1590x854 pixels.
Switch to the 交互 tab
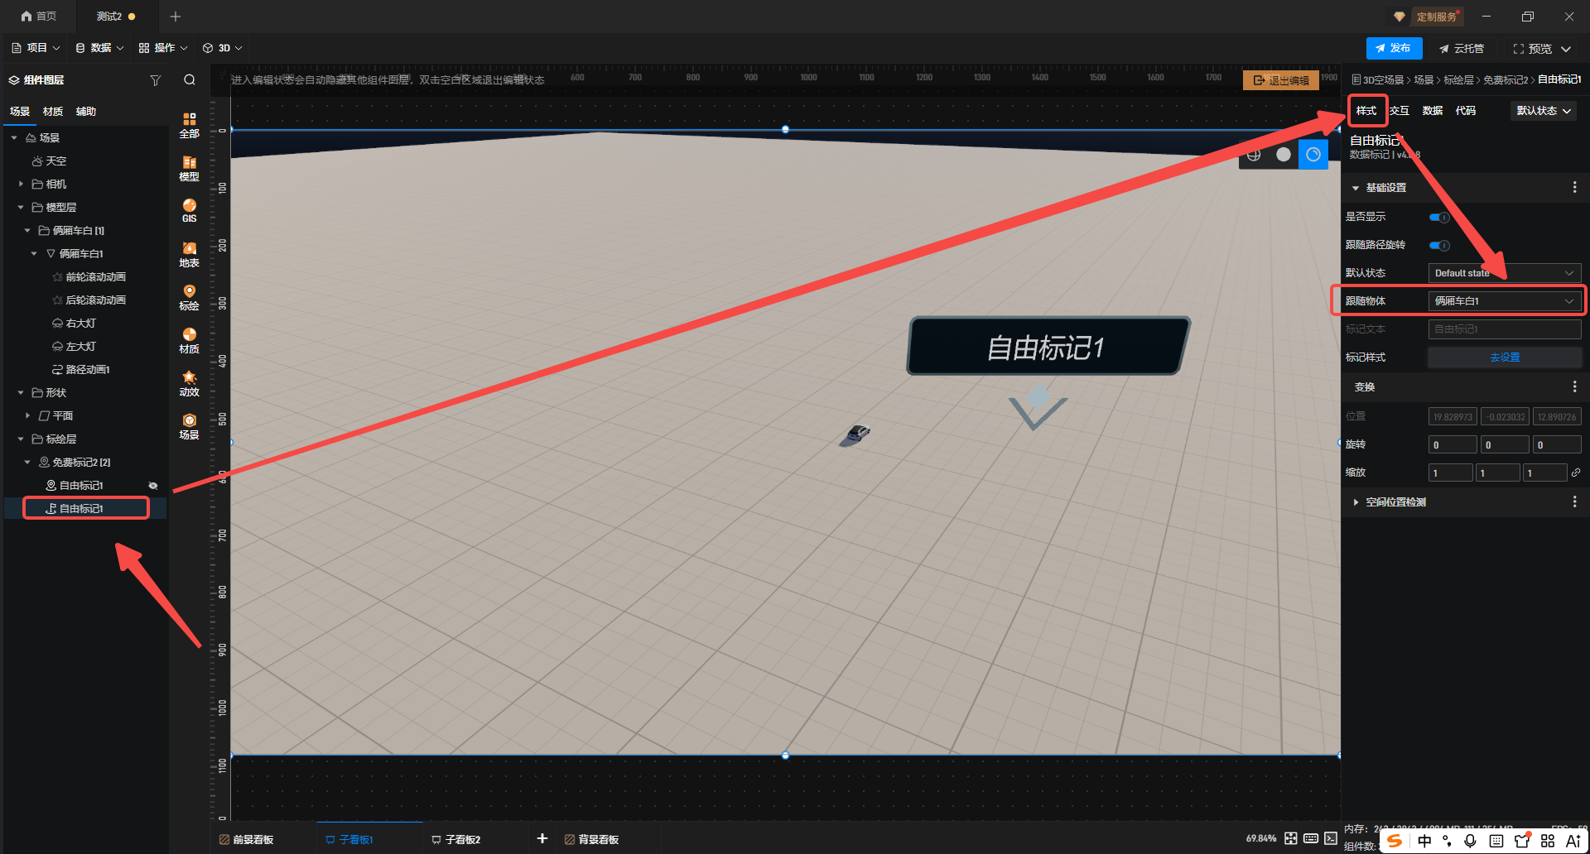(1400, 111)
